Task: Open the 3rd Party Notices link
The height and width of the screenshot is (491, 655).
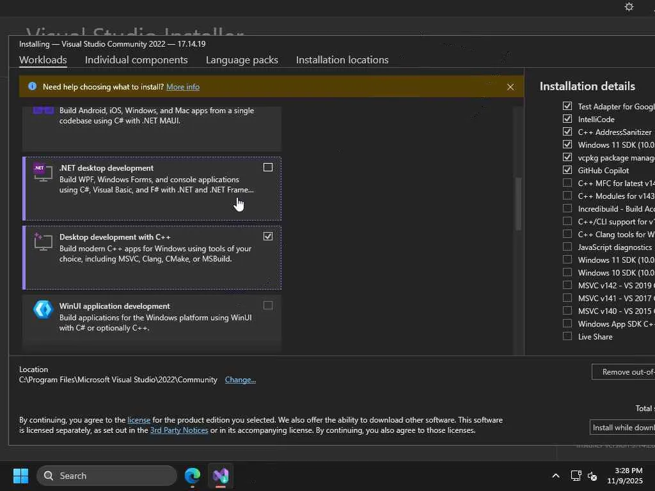Action: tap(179, 430)
